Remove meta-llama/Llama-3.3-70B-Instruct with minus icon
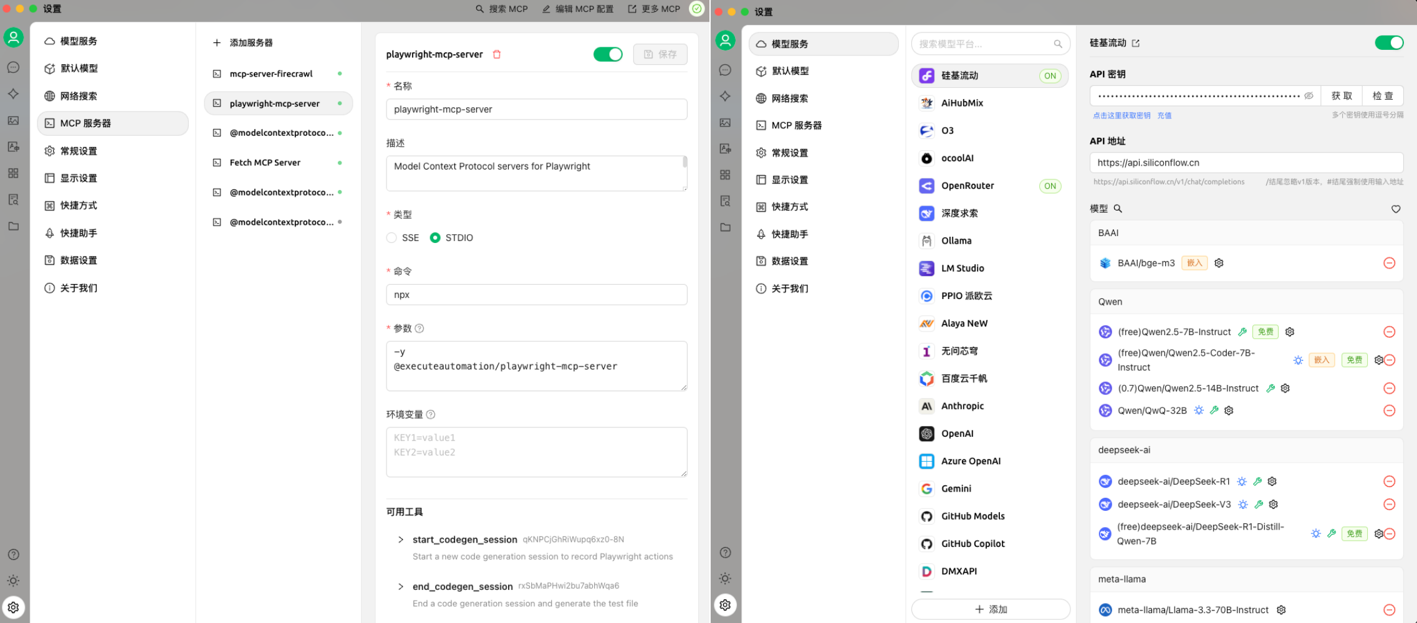 (x=1389, y=610)
